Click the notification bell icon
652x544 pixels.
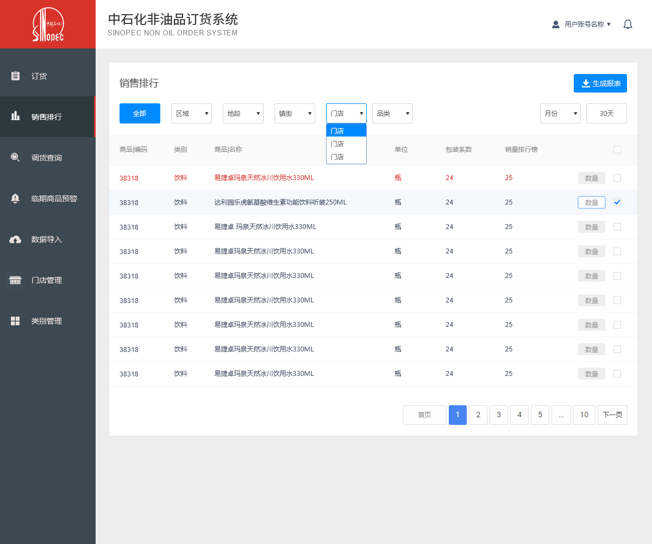point(628,24)
